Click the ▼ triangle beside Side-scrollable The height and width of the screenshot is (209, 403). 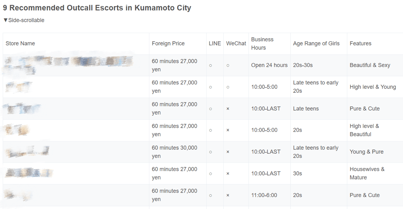pos(5,20)
